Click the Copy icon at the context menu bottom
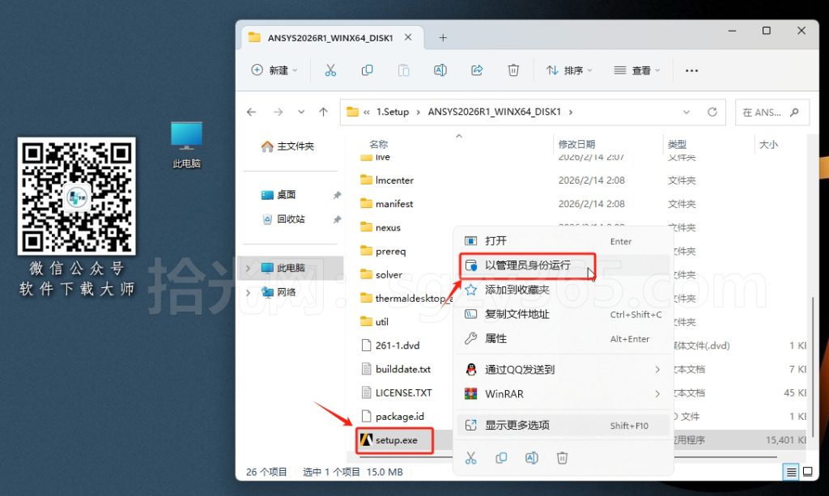 point(501,458)
